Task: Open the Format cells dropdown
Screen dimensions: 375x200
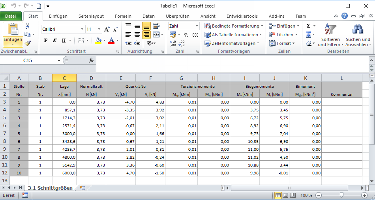Action: pyautogui.click(x=282, y=43)
